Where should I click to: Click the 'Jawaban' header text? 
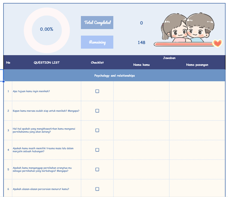[x=169, y=58]
